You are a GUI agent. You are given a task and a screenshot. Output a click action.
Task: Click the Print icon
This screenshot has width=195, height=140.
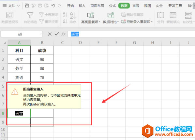40,6
